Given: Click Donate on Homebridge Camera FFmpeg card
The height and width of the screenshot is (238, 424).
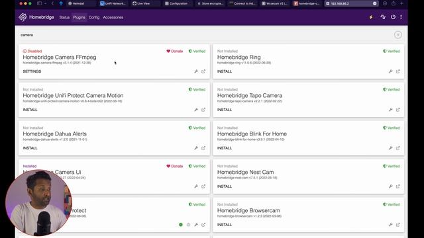Looking at the screenshot, I should pyautogui.click(x=175, y=51).
